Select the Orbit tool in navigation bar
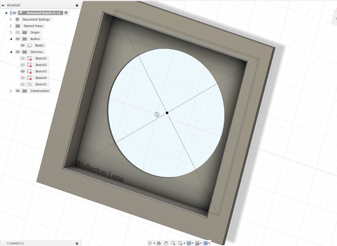The height and width of the screenshot is (246, 337). point(150,243)
